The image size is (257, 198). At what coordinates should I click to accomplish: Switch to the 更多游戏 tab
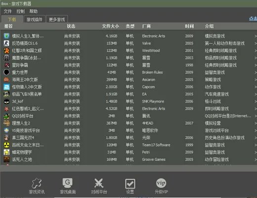pos(57,19)
